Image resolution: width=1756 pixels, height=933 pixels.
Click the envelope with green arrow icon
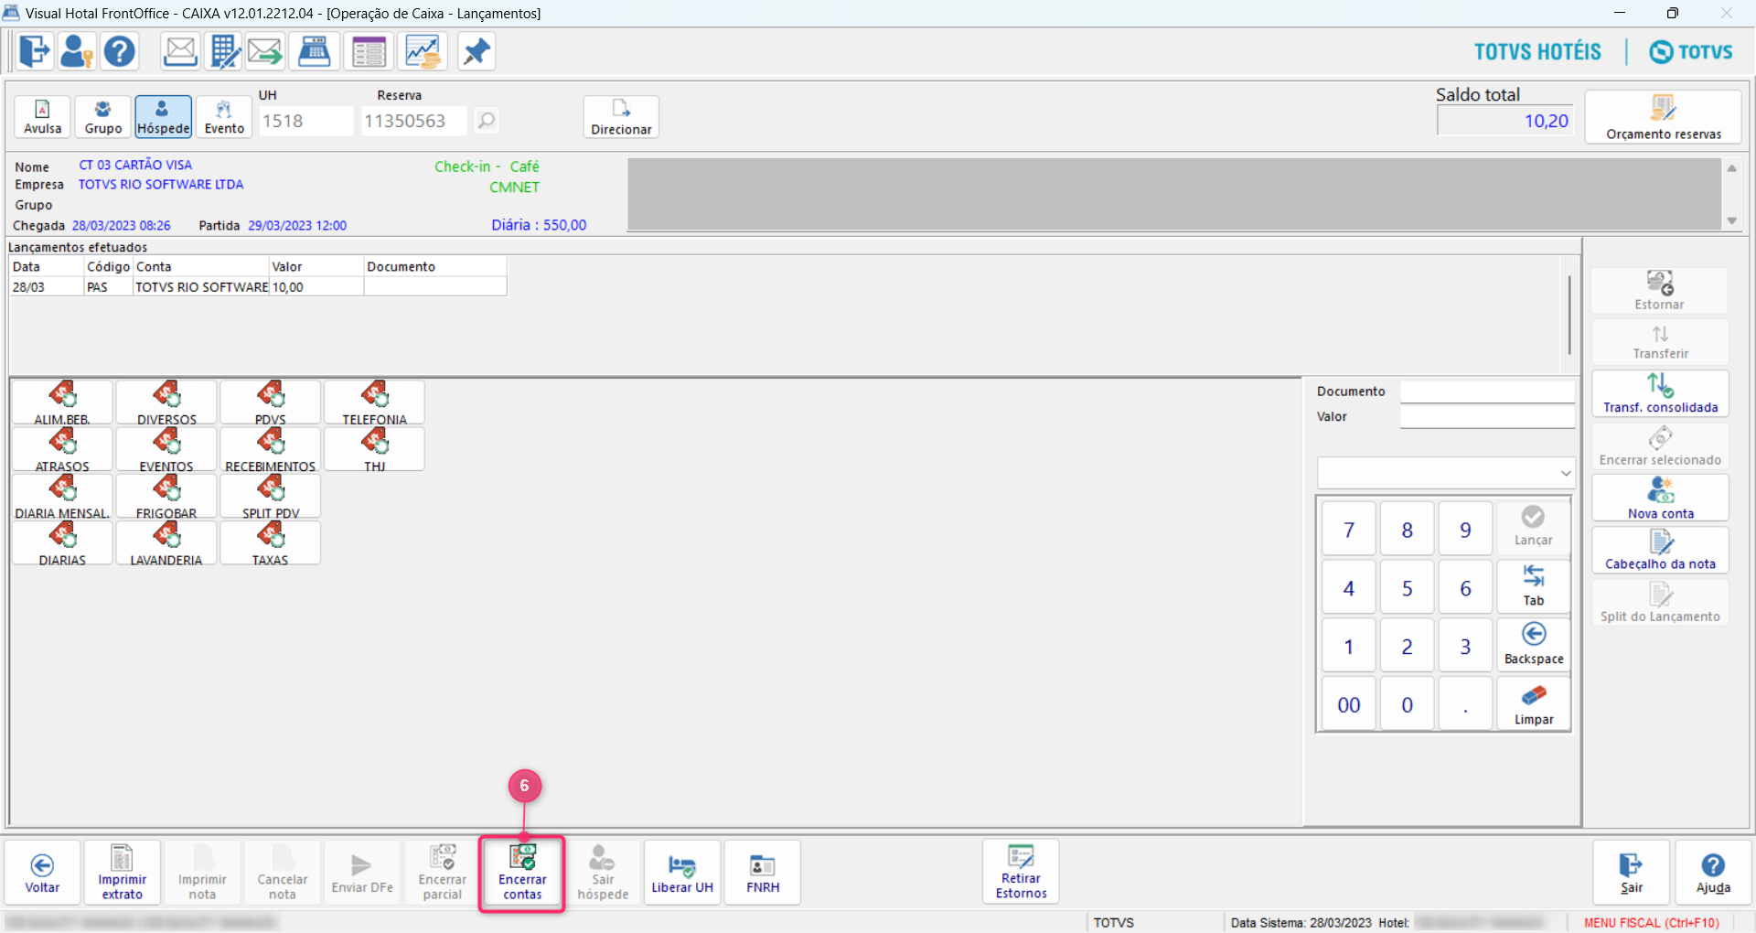click(265, 51)
